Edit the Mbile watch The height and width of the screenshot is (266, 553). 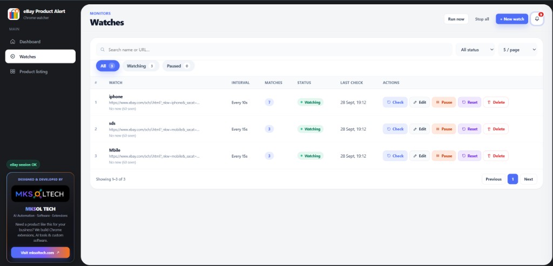[x=419, y=156]
